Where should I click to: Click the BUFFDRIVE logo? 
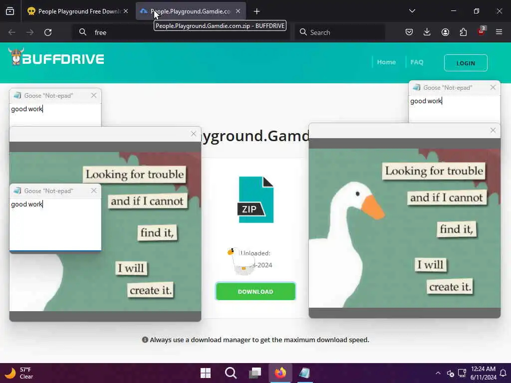(56, 58)
